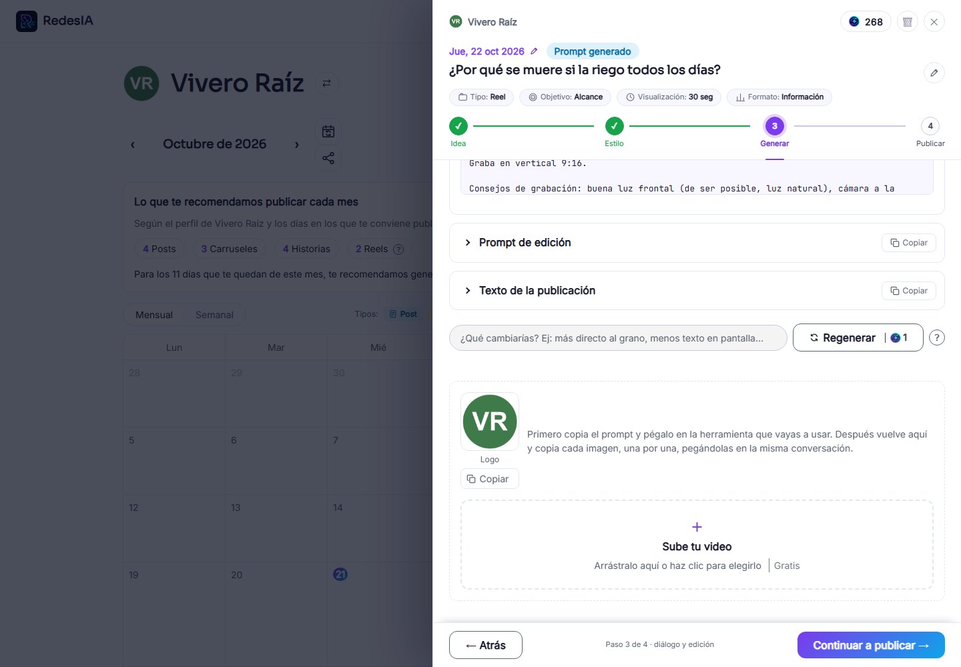Go to the Estilo step
Image resolution: width=961 pixels, height=667 pixels.
615,132
